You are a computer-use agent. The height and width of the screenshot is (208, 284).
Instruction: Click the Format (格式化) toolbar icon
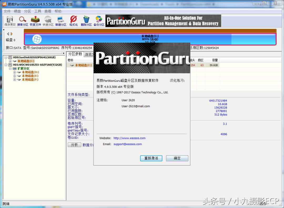tap(74, 21)
